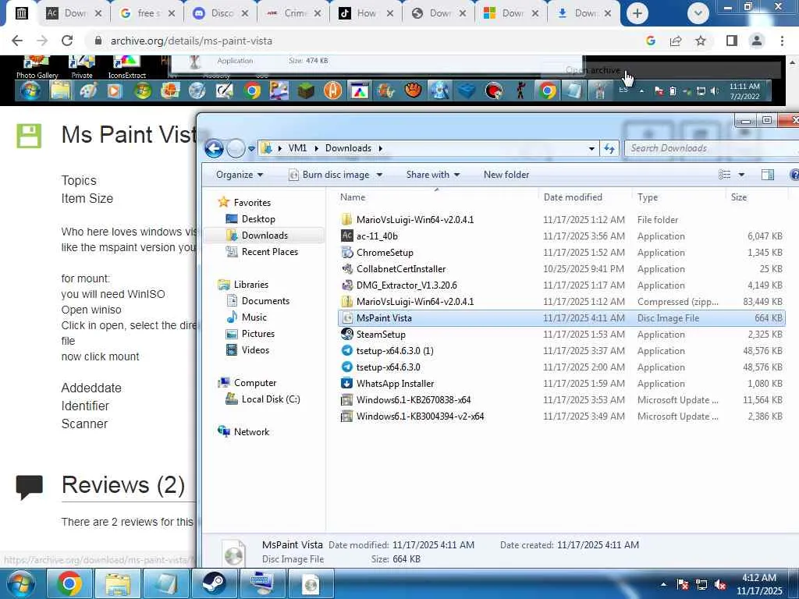Switch to the 'free s' Google tab
Viewport: 799px width, 599px height.
147,13
